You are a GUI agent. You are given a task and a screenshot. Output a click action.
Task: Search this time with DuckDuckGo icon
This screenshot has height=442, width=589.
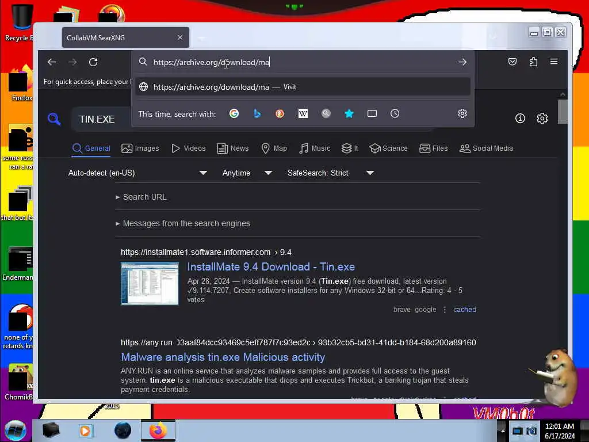click(x=280, y=113)
